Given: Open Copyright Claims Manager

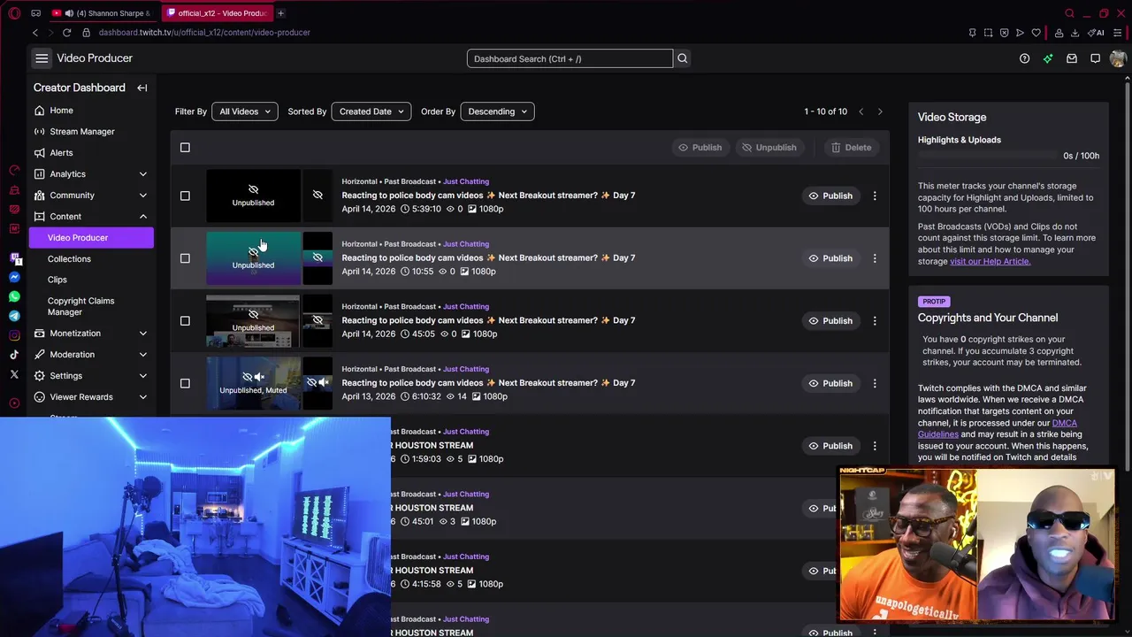Looking at the screenshot, I should pyautogui.click(x=80, y=306).
